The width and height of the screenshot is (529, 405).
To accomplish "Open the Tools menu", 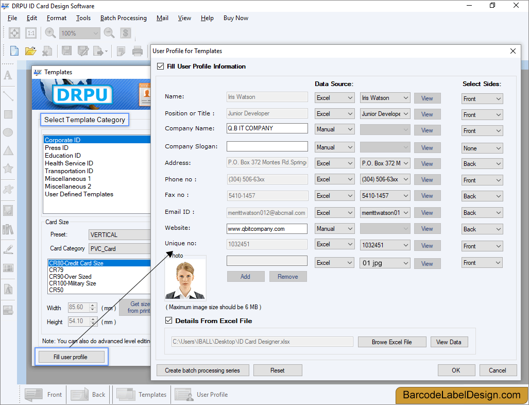I will click(x=83, y=18).
